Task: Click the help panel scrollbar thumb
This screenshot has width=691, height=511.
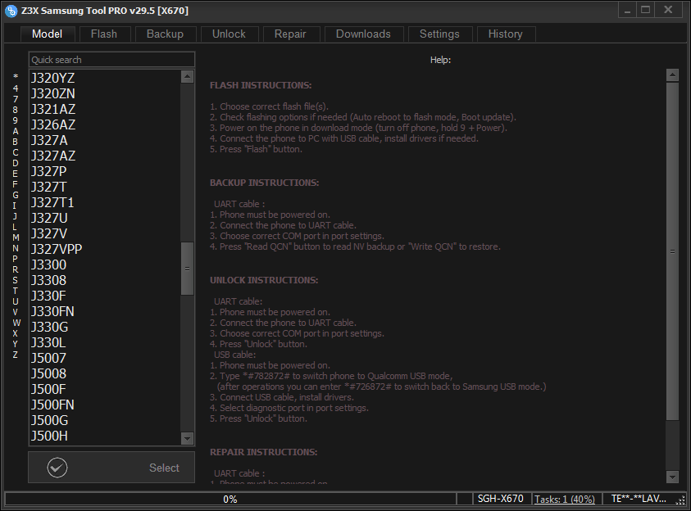Action: point(672,251)
